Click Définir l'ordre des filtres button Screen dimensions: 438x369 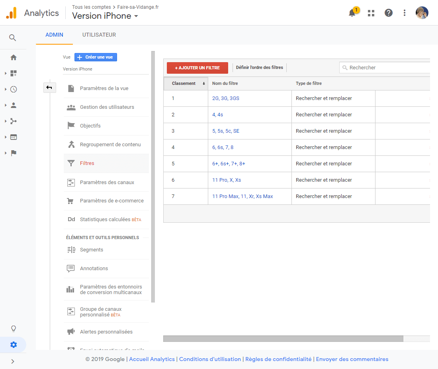click(260, 67)
